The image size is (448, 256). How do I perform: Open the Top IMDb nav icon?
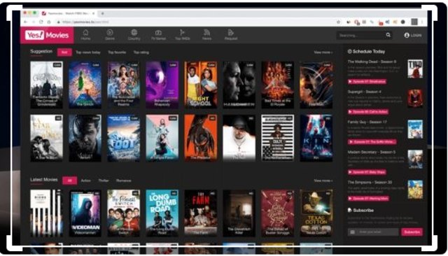[x=182, y=32]
